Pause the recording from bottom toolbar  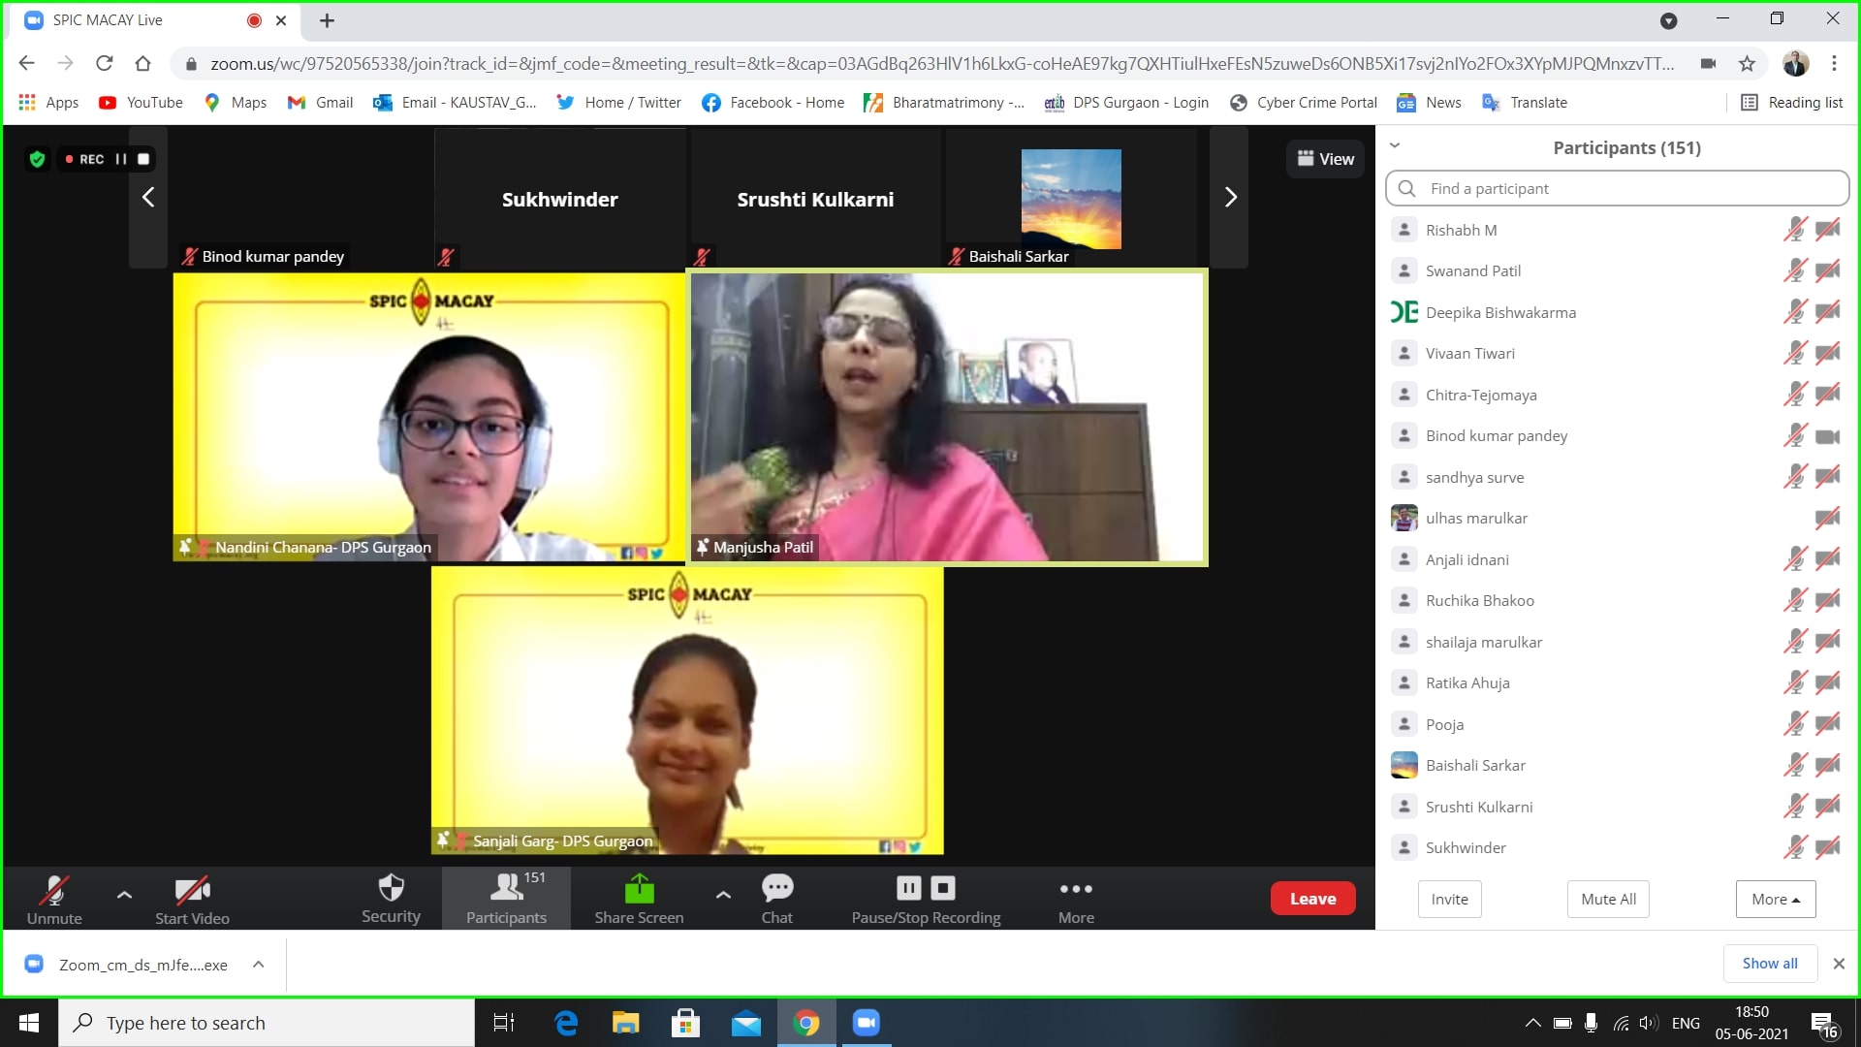(909, 888)
